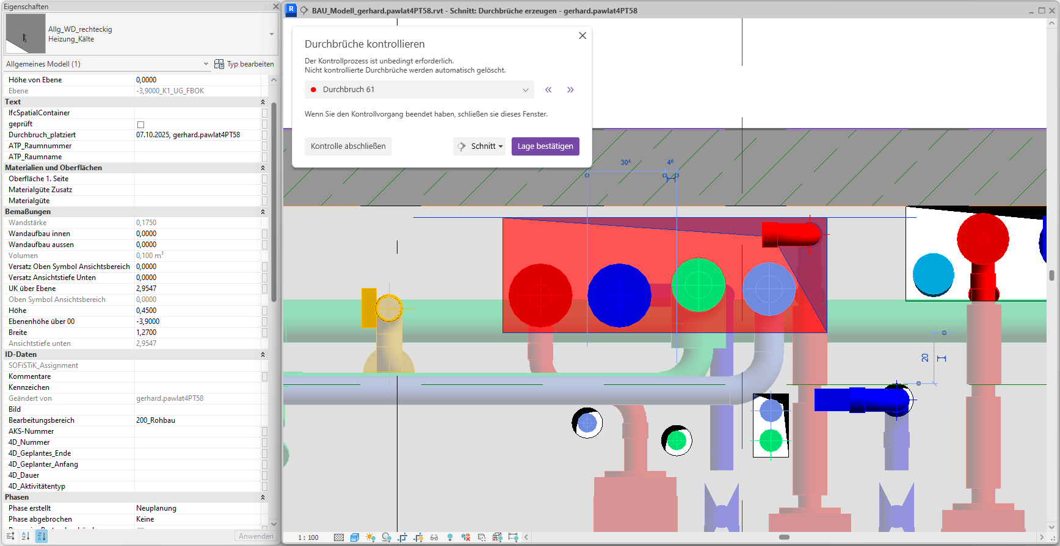This screenshot has width=1060, height=546.
Task: Go to previous Durchbruch with back arrows
Action: coord(548,90)
